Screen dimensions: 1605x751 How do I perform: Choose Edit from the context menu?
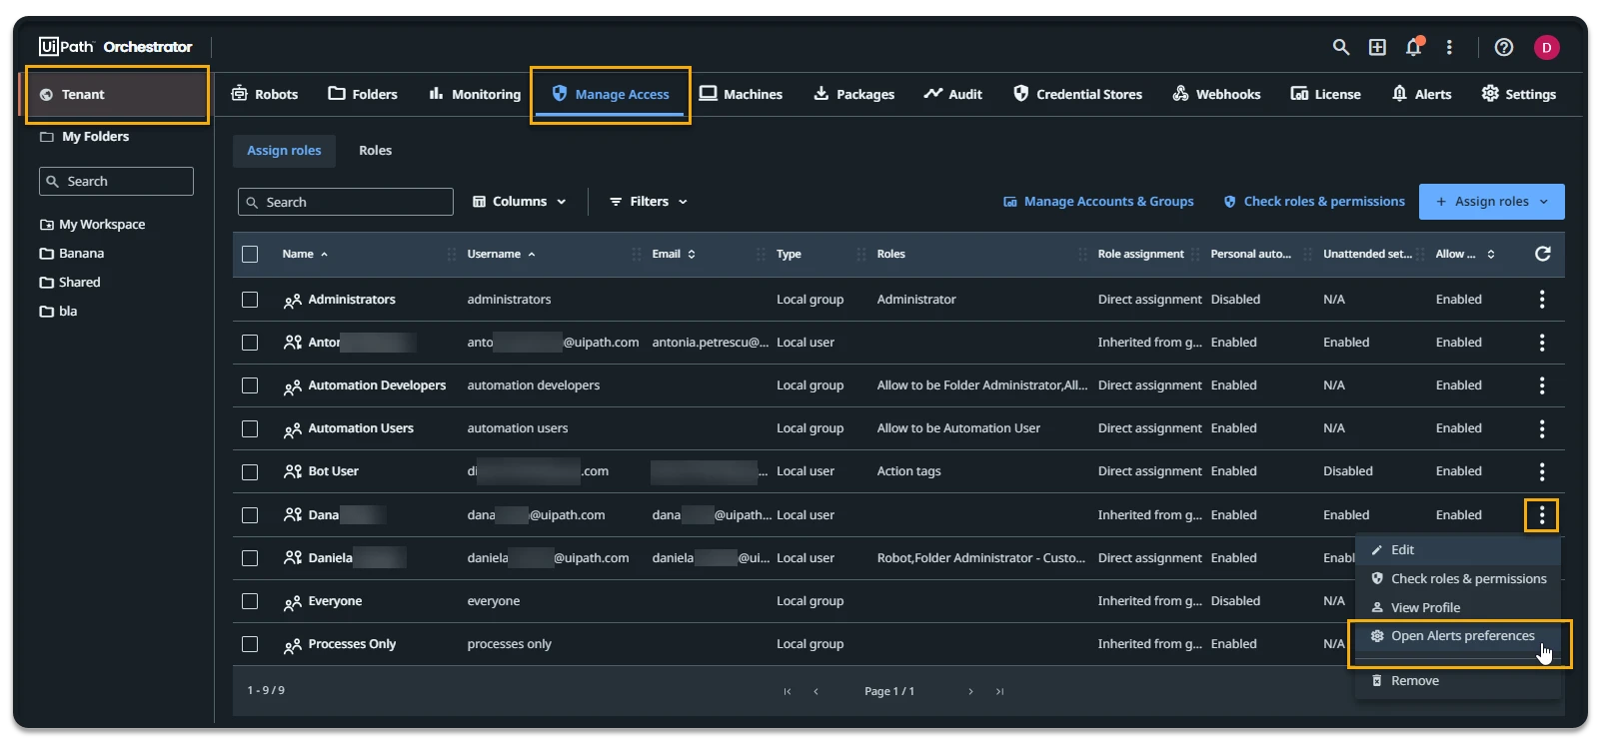(x=1458, y=550)
